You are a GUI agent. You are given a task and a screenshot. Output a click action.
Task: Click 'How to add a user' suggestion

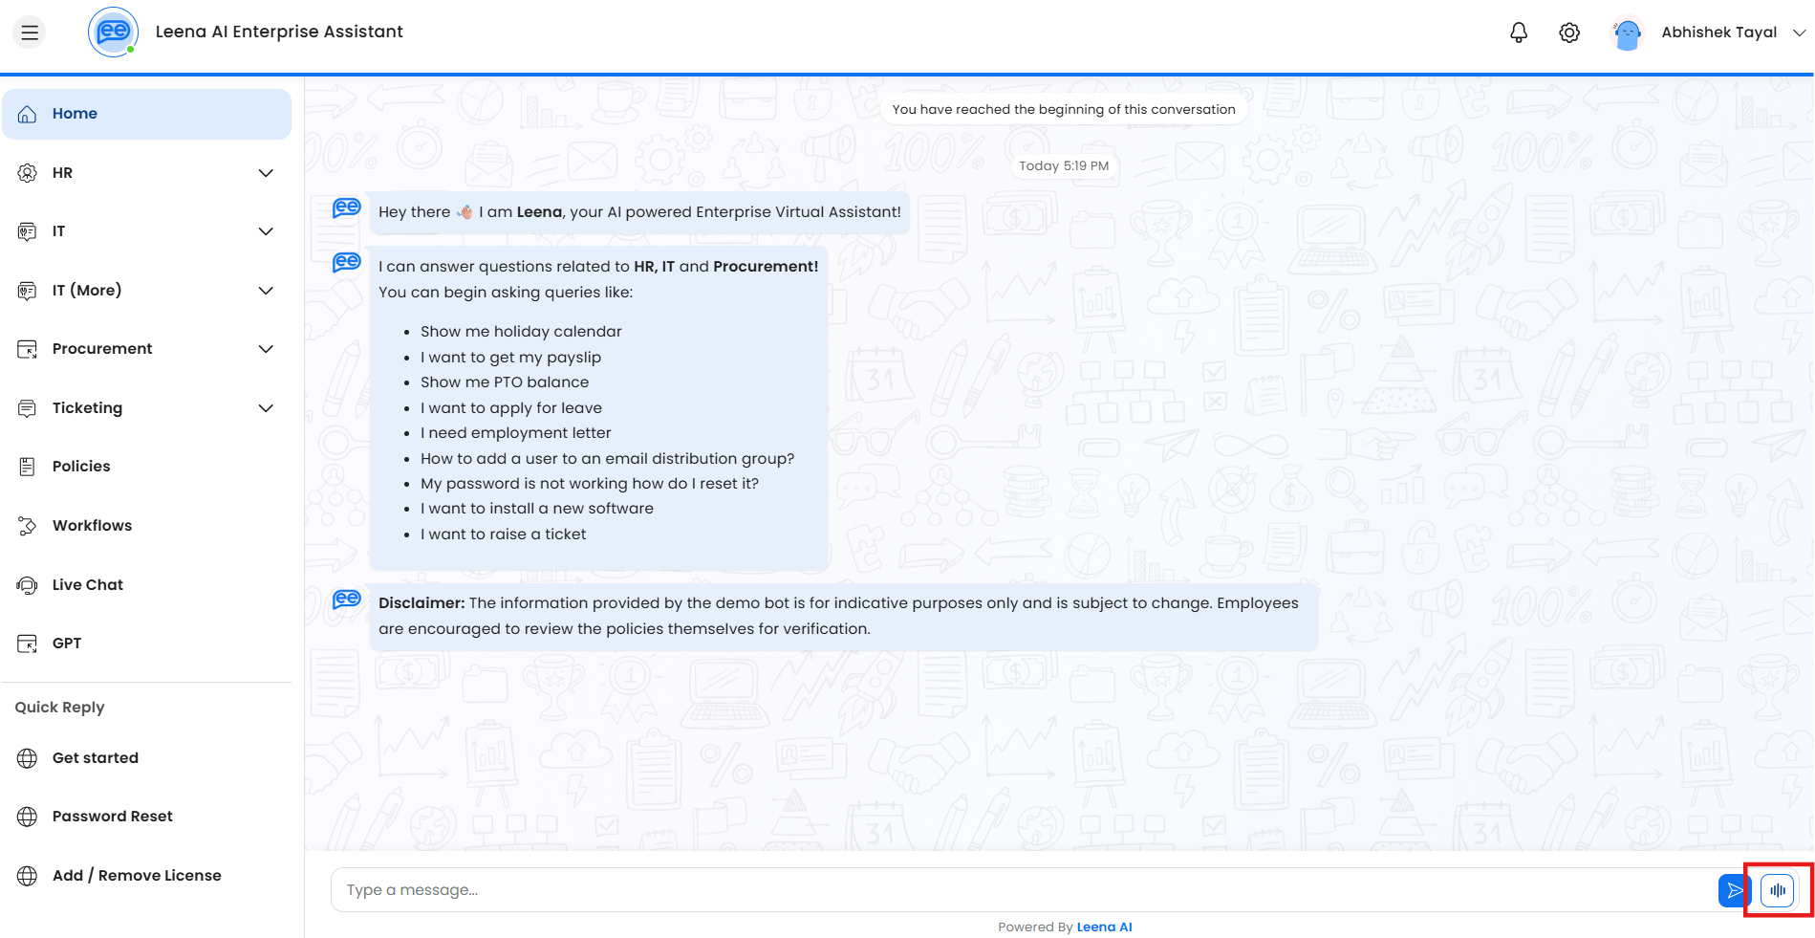(607, 459)
